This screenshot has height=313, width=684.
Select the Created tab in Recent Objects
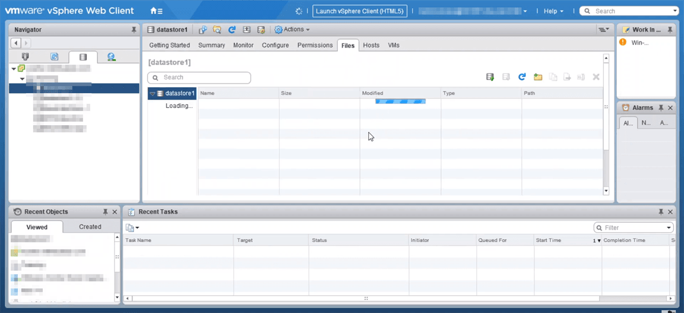[x=90, y=227]
